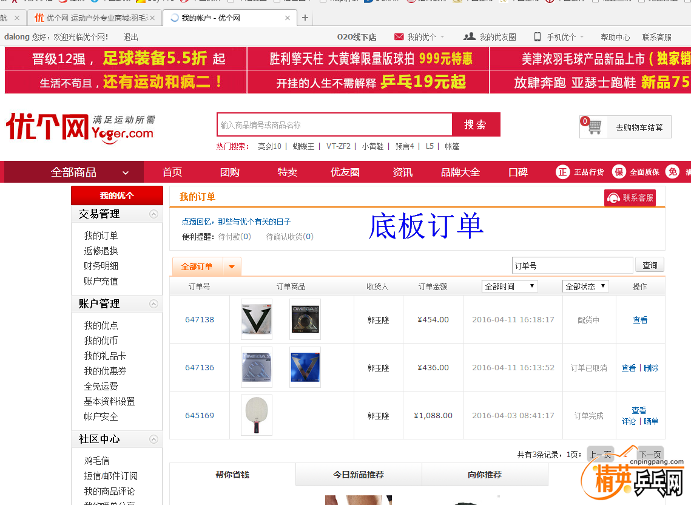The width and height of the screenshot is (691, 505).
Task: Click 账户充值 in the sidebar
Action: [101, 282]
